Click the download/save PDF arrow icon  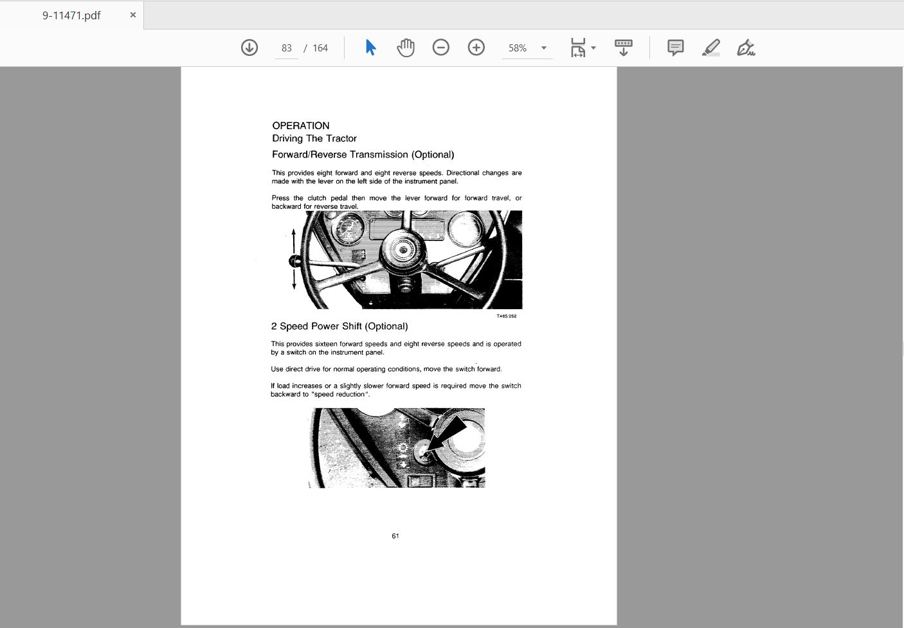pos(249,48)
